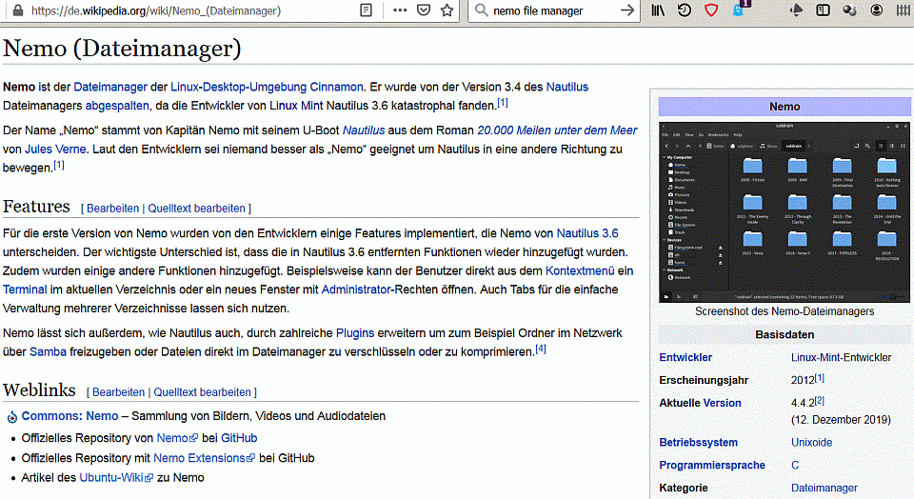
Task: Click the 'Screenshot des Nemo-Dateimanagers' caption
Action: (x=785, y=311)
